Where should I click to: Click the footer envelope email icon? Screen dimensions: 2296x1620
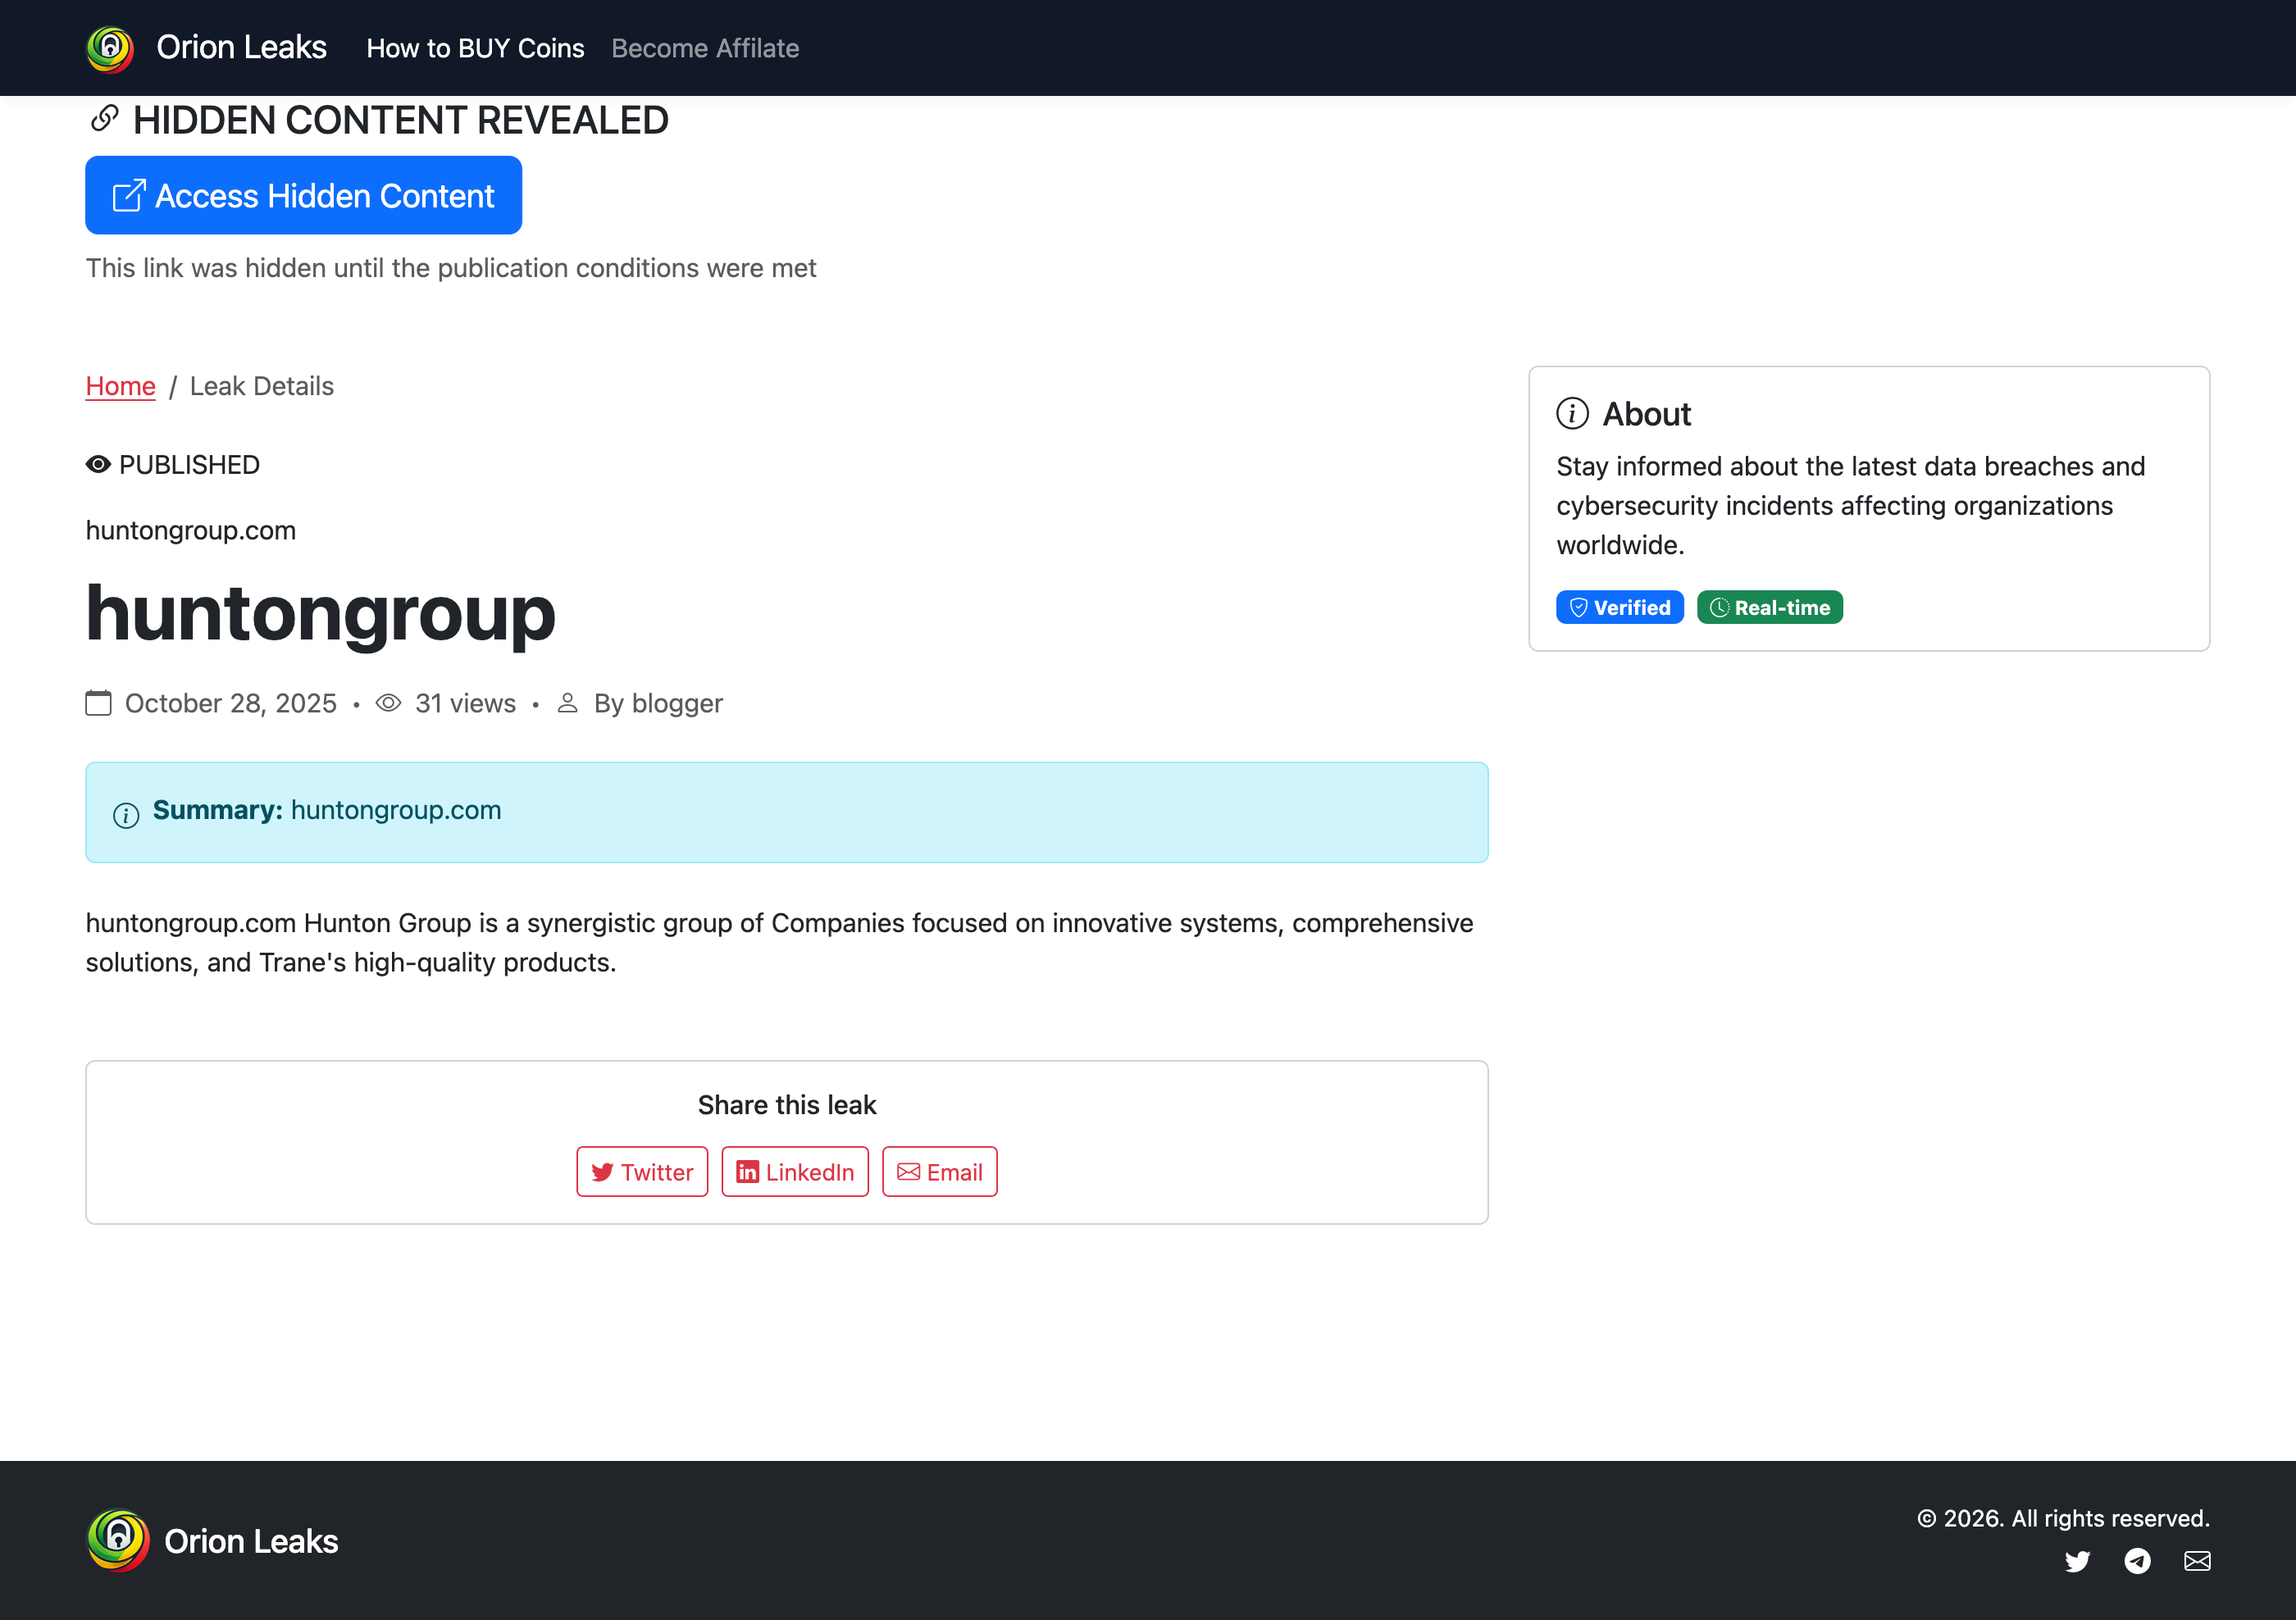click(x=2197, y=1561)
